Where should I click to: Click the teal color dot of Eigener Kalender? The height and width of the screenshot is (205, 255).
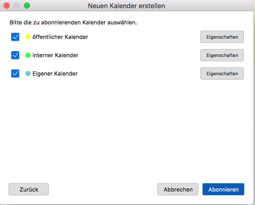click(28, 74)
